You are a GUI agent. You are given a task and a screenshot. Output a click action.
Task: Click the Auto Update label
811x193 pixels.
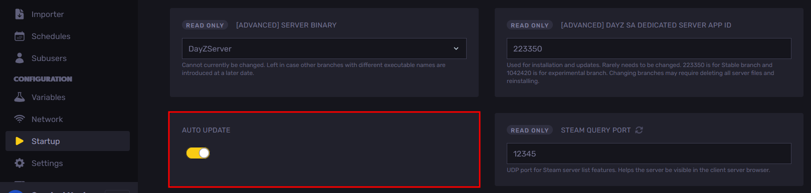click(206, 130)
